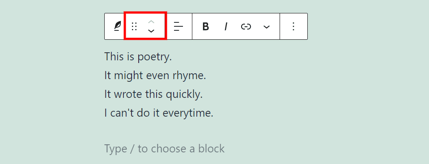Click the line "It might even rhyme."
This screenshot has width=429, height=164.
(x=155, y=76)
